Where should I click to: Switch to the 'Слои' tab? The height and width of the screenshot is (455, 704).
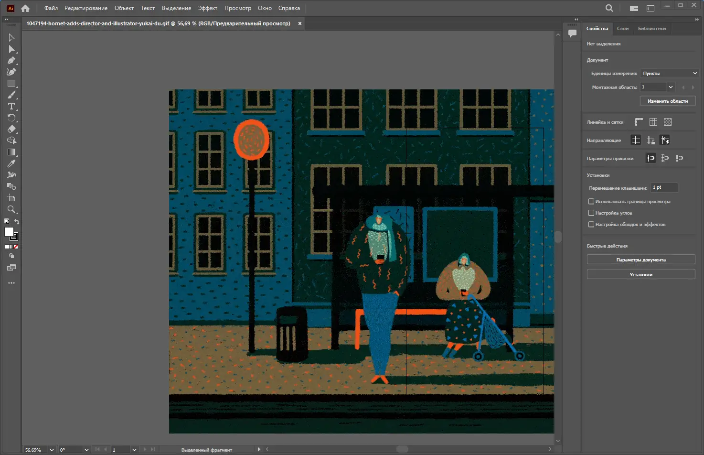point(622,29)
